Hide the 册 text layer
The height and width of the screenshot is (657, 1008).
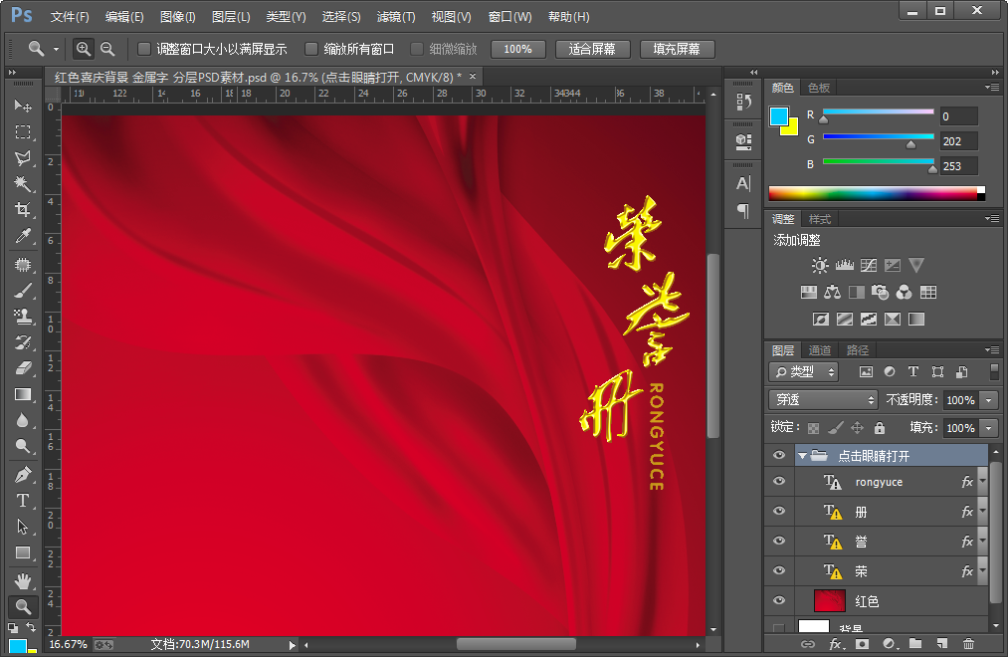click(x=779, y=511)
